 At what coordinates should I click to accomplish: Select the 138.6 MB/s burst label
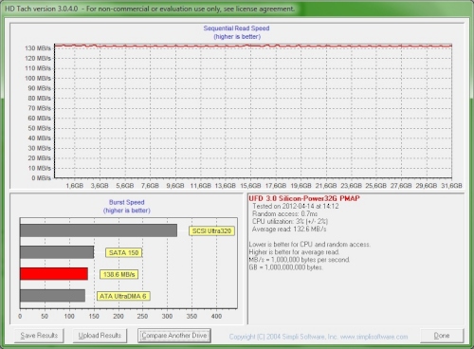coord(118,274)
